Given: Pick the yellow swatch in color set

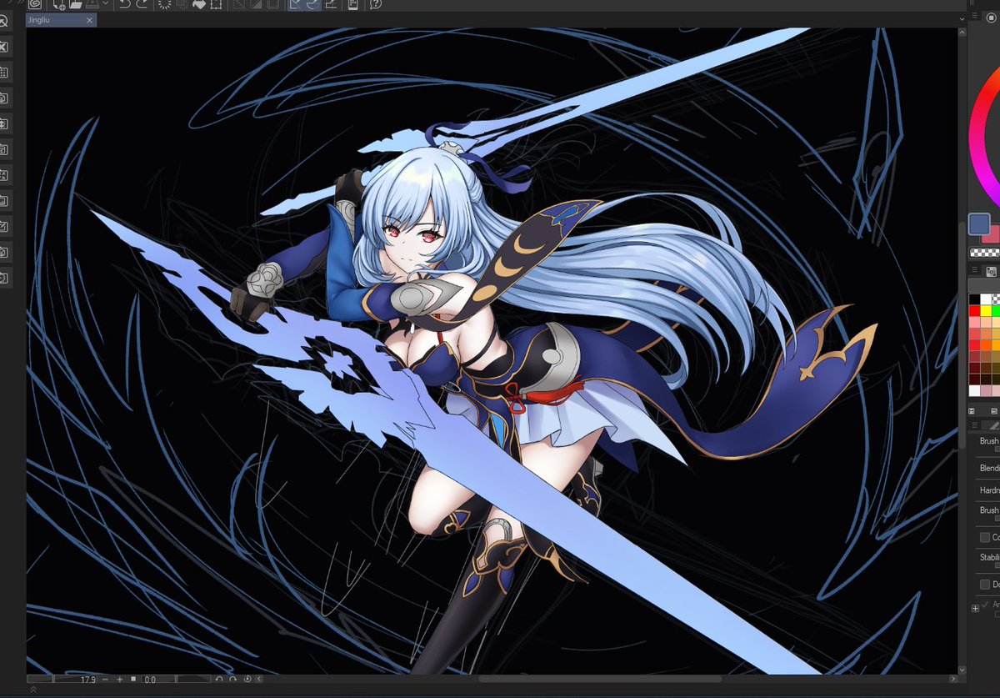Looking at the screenshot, I should coord(987,310).
